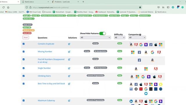The image size is (186, 105).
Task: Go to browser home page
Action: 8,7
